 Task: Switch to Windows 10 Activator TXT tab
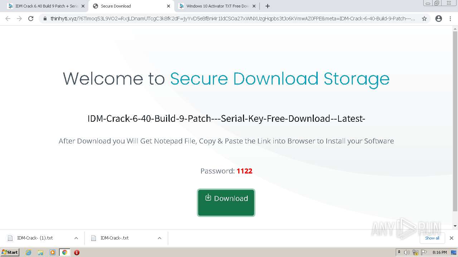217,6
